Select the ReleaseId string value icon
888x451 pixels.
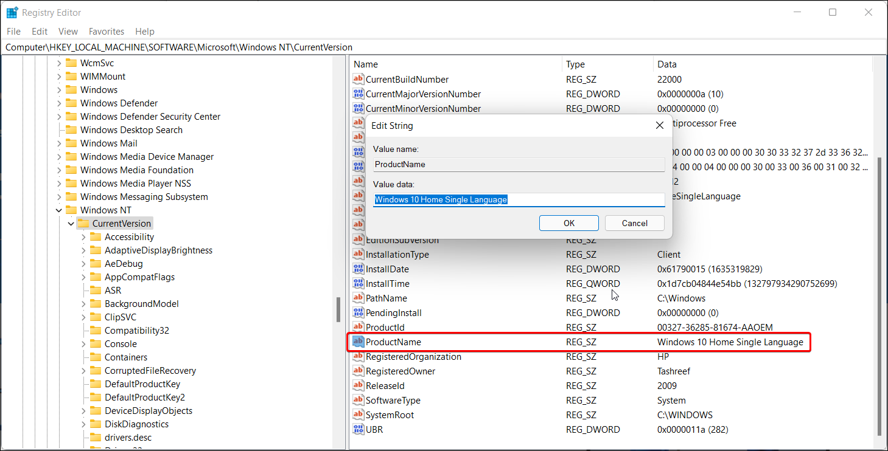coord(358,386)
